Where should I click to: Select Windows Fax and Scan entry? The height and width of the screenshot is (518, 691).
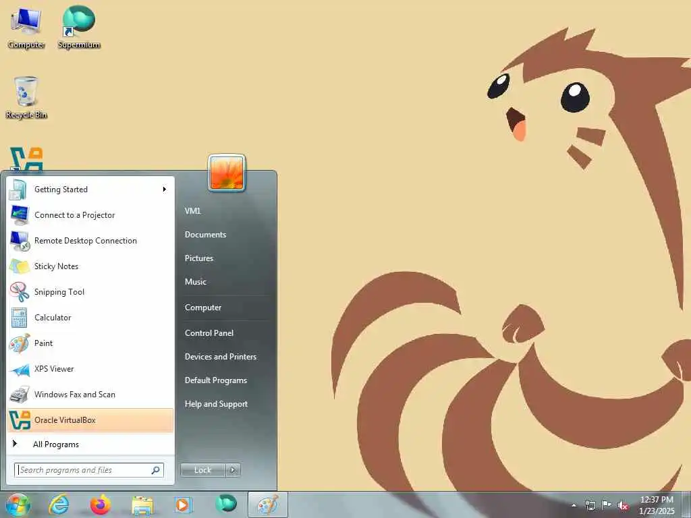point(90,395)
